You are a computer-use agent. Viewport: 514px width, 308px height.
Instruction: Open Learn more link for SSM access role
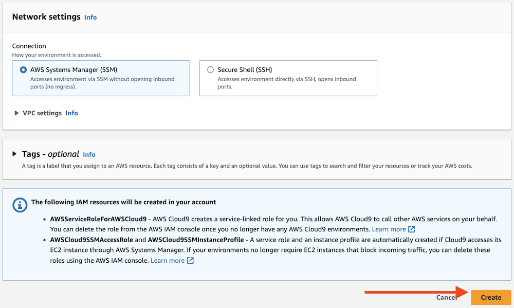168,261
